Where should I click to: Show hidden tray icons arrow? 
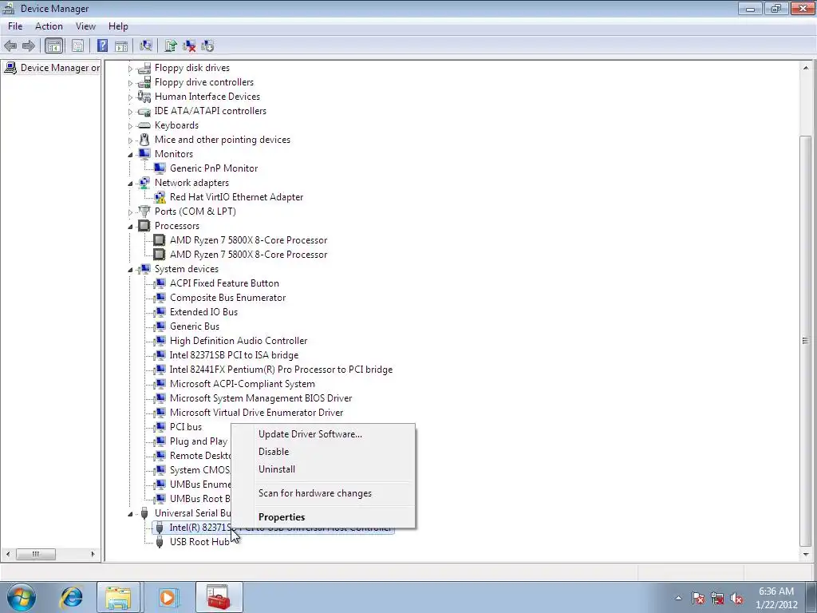[x=678, y=599]
